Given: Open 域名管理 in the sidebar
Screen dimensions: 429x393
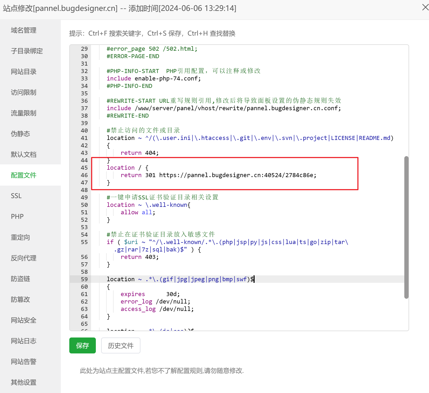Looking at the screenshot, I should click(x=24, y=30).
